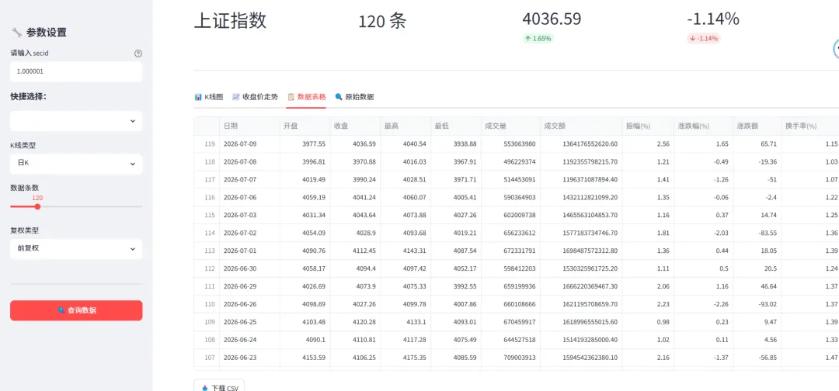This screenshot has width=839, height=391.
Task: Click the low price cell 3992.55
Action: tap(456, 286)
